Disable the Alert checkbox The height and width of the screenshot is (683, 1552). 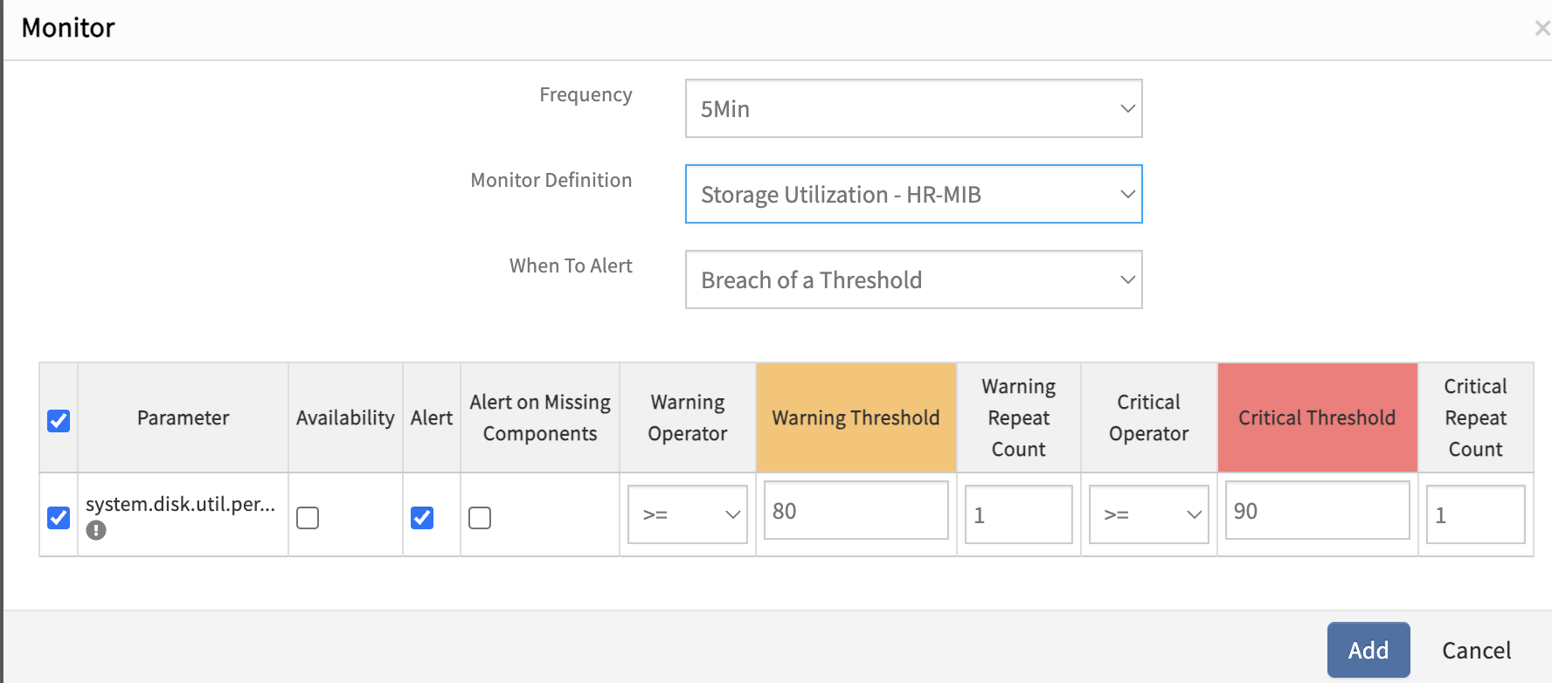point(422,518)
